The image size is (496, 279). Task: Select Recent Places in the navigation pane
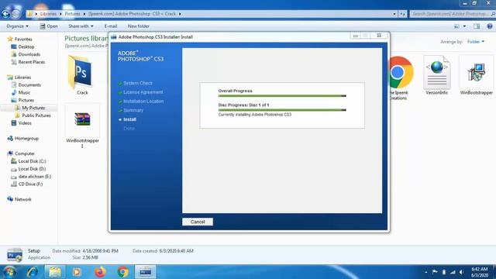31,62
